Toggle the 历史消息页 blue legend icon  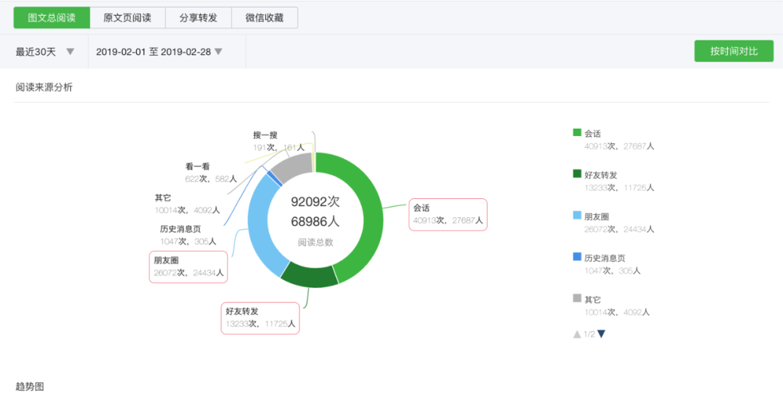tap(577, 257)
